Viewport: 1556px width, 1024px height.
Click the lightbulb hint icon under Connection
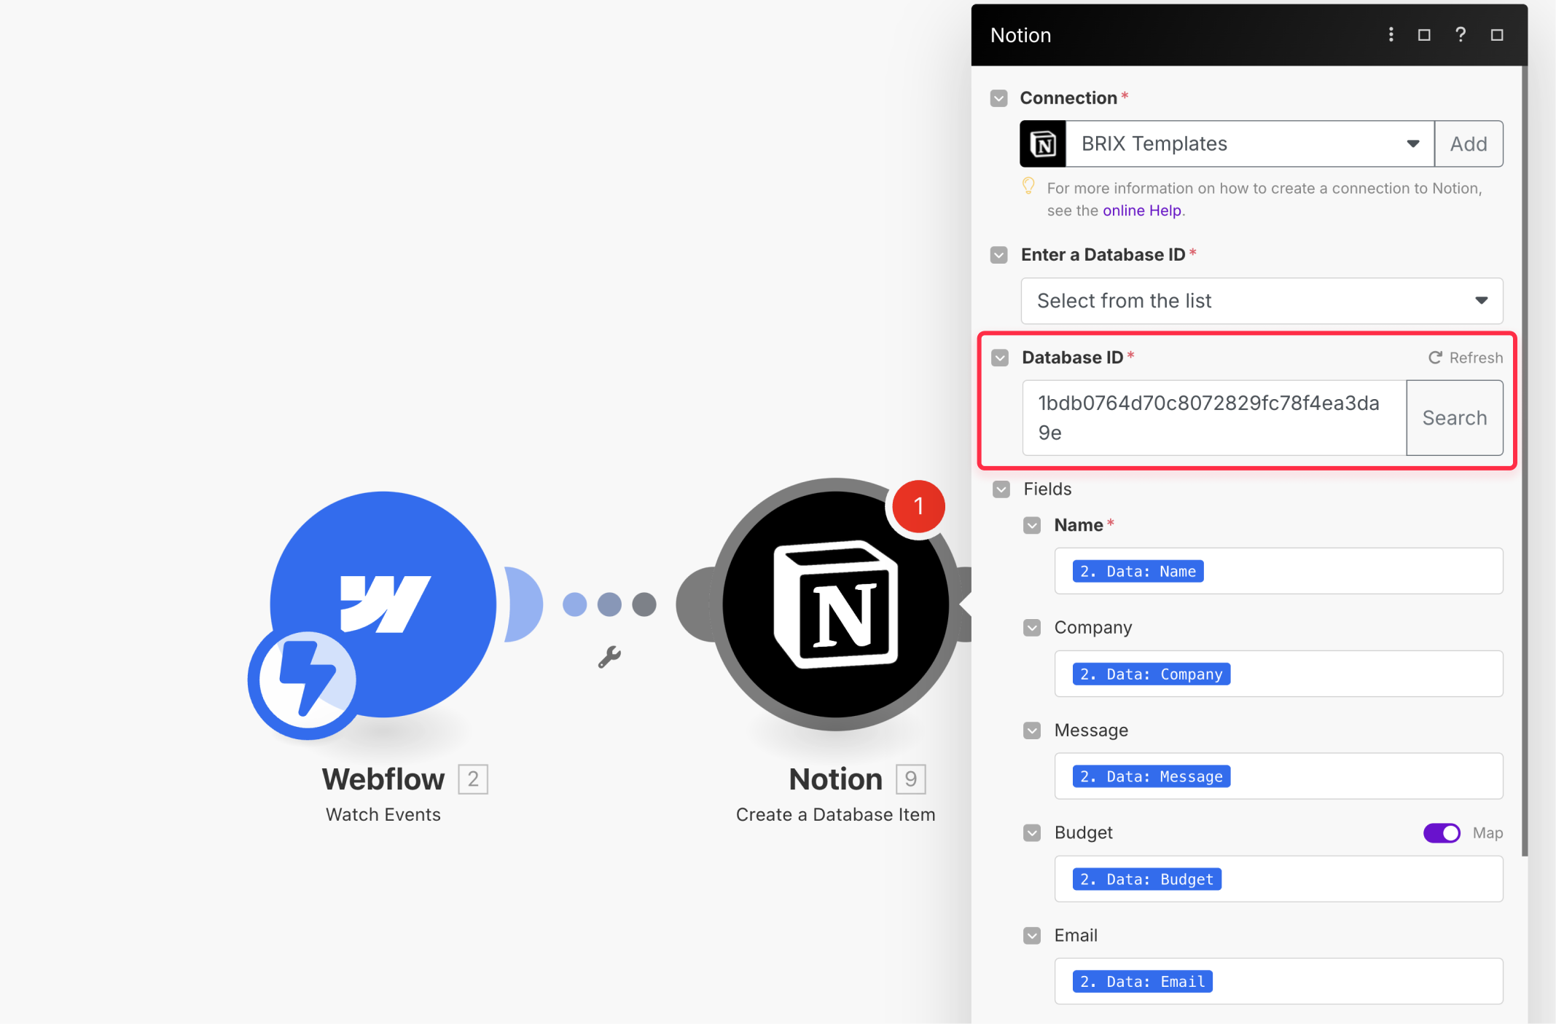tap(1028, 186)
